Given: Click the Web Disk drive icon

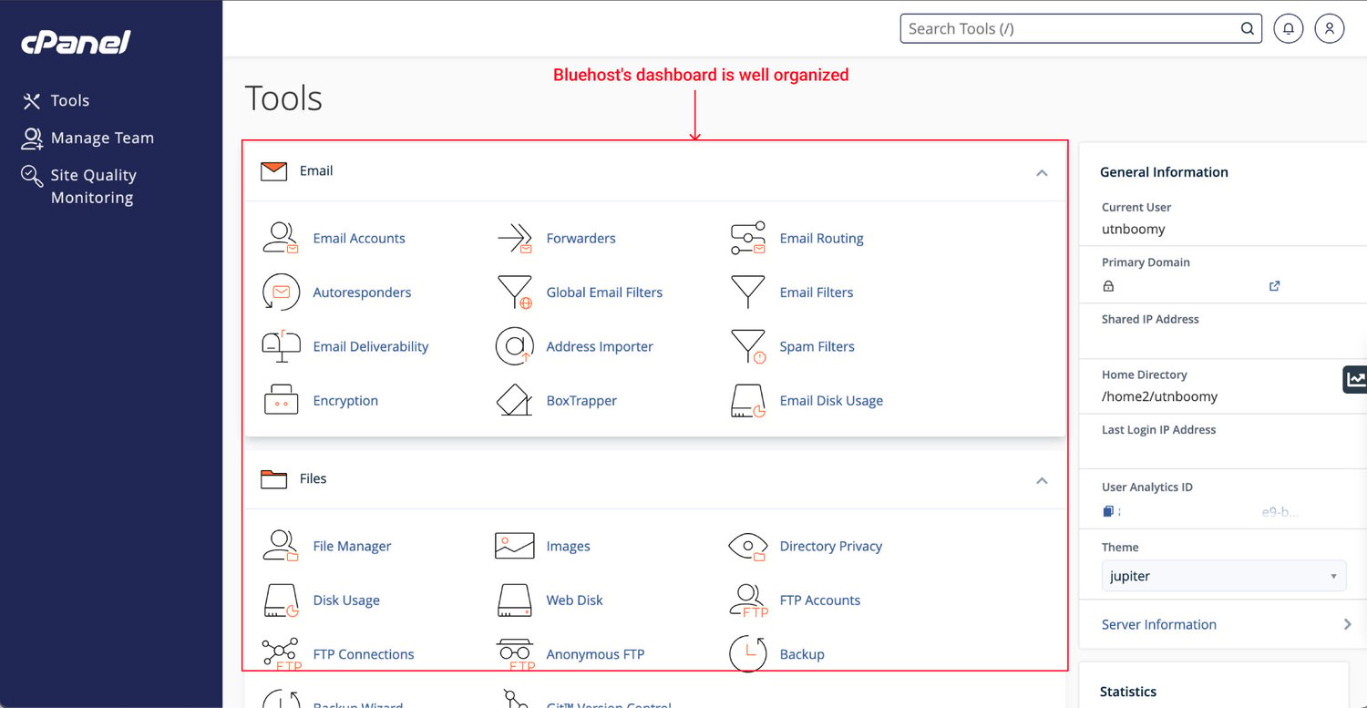Looking at the screenshot, I should [515, 600].
